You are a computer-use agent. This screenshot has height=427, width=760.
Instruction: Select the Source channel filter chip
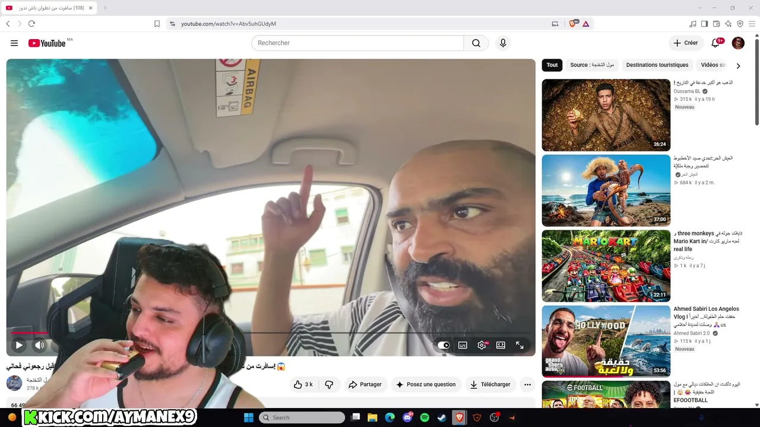click(592, 65)
